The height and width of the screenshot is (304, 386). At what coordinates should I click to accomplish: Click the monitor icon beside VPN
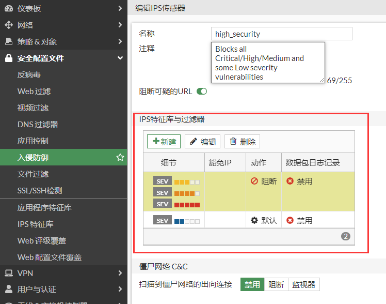[x=8, y=272]
